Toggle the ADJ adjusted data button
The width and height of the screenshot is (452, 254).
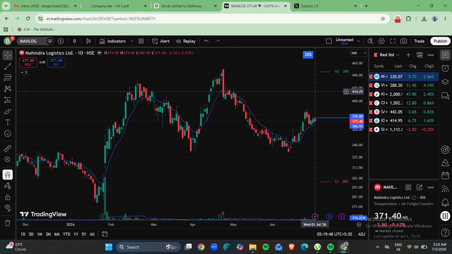[362, 234]
